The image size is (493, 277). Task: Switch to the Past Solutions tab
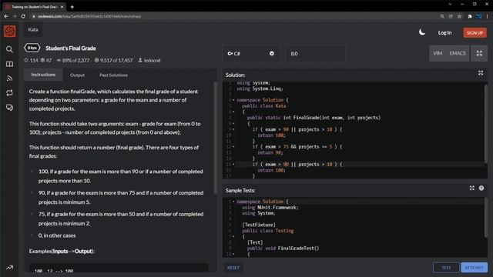click(113, 75)
